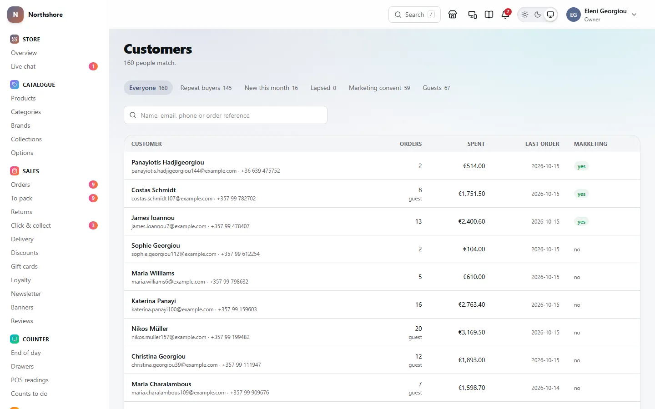The height and width of the screenshot is (409, 655).
Task: Open Maria Charalambous customer row
Action: [382, 388]
